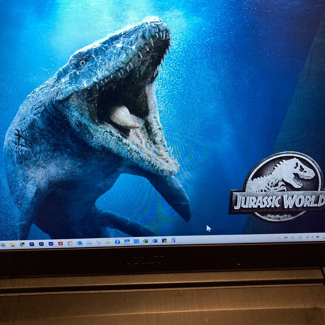Open the chart monitor app next to Outlook
This screenshot has width=325, height=325.
(x=89, y=243)
